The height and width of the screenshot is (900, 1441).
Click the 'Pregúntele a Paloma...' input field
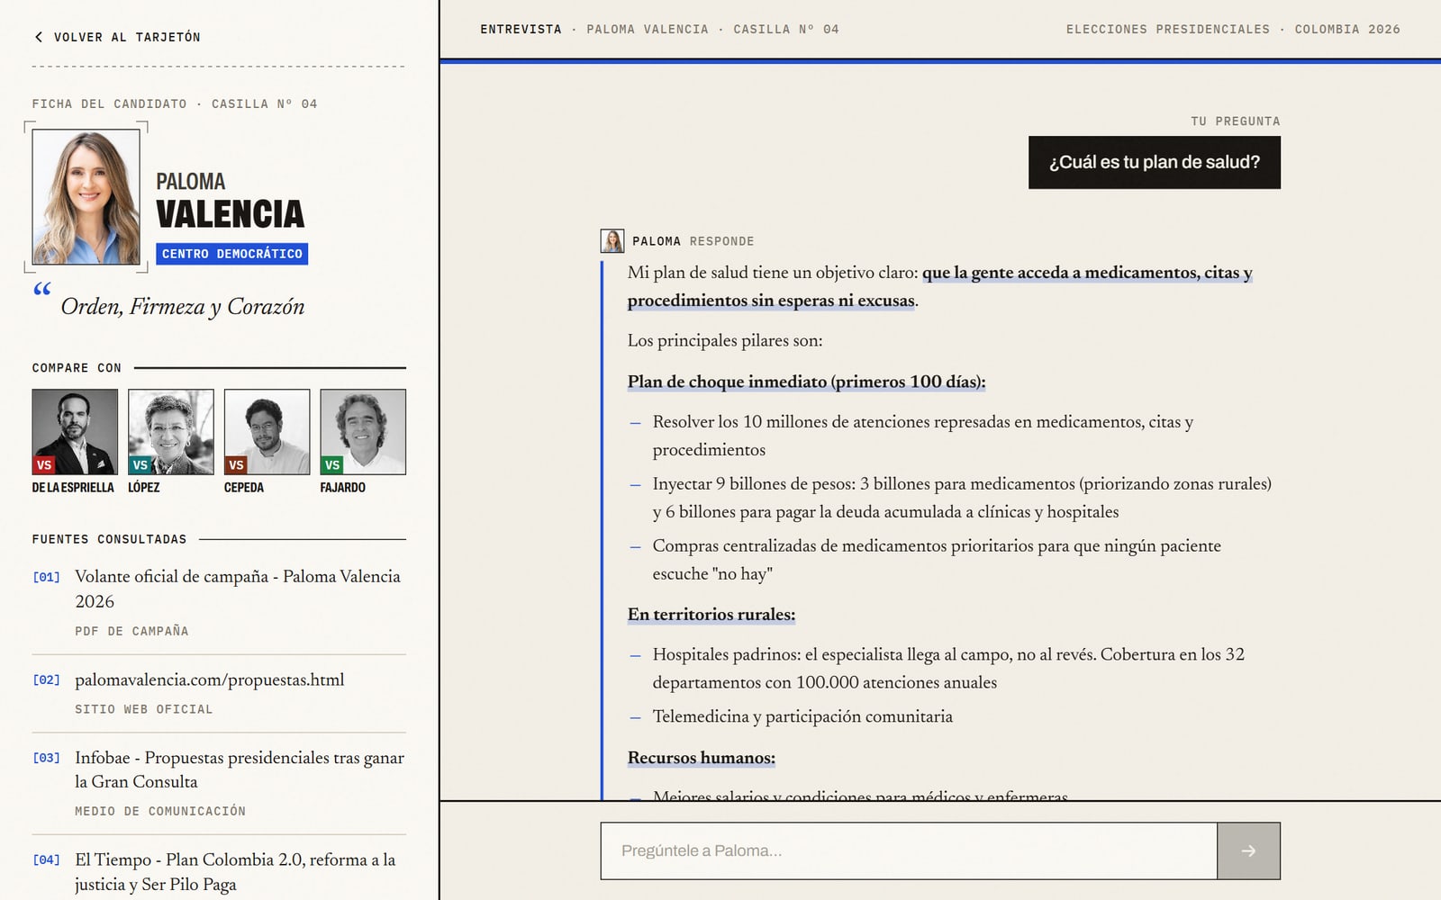(909, 850)
